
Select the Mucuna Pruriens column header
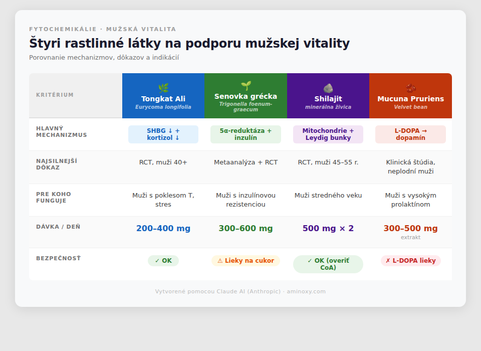(411, 96)
